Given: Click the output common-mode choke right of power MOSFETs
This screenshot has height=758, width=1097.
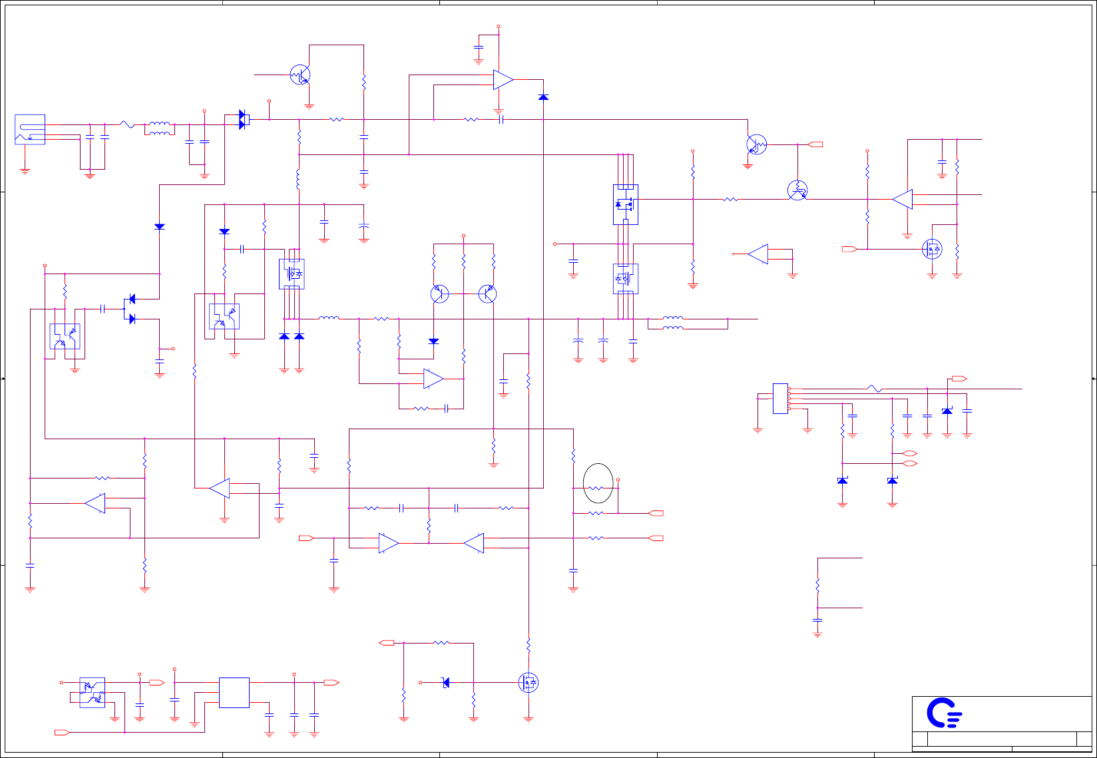Looking at the screenshot, I should [673, 323].
